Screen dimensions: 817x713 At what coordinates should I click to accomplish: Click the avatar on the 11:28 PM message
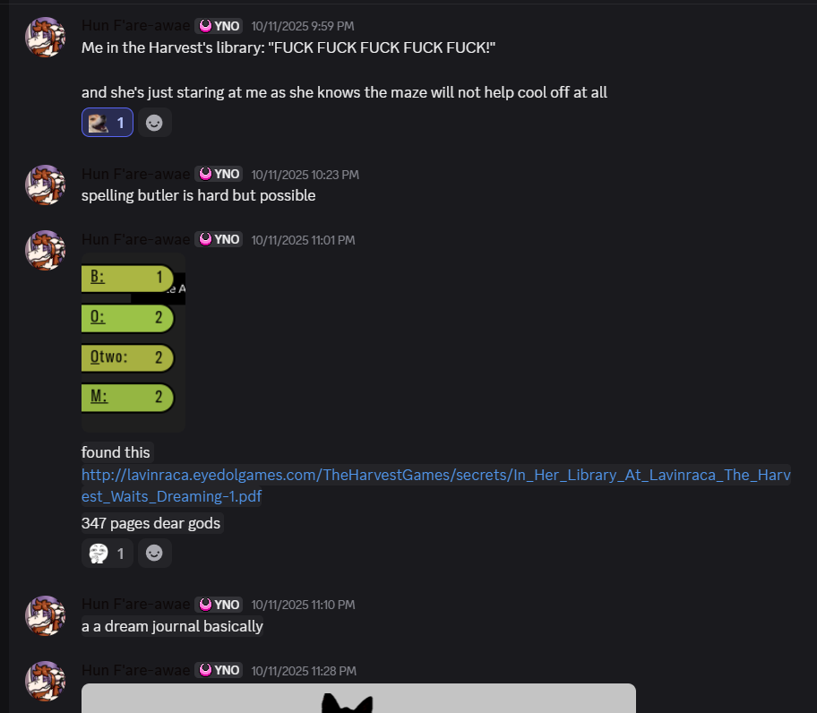pyautogui.click(x=46, y=682)
